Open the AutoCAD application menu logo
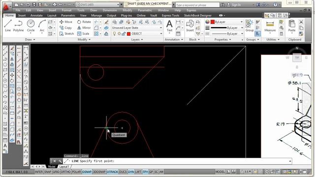The height and width of the screenshot is (177, 315). coord(6,6)
